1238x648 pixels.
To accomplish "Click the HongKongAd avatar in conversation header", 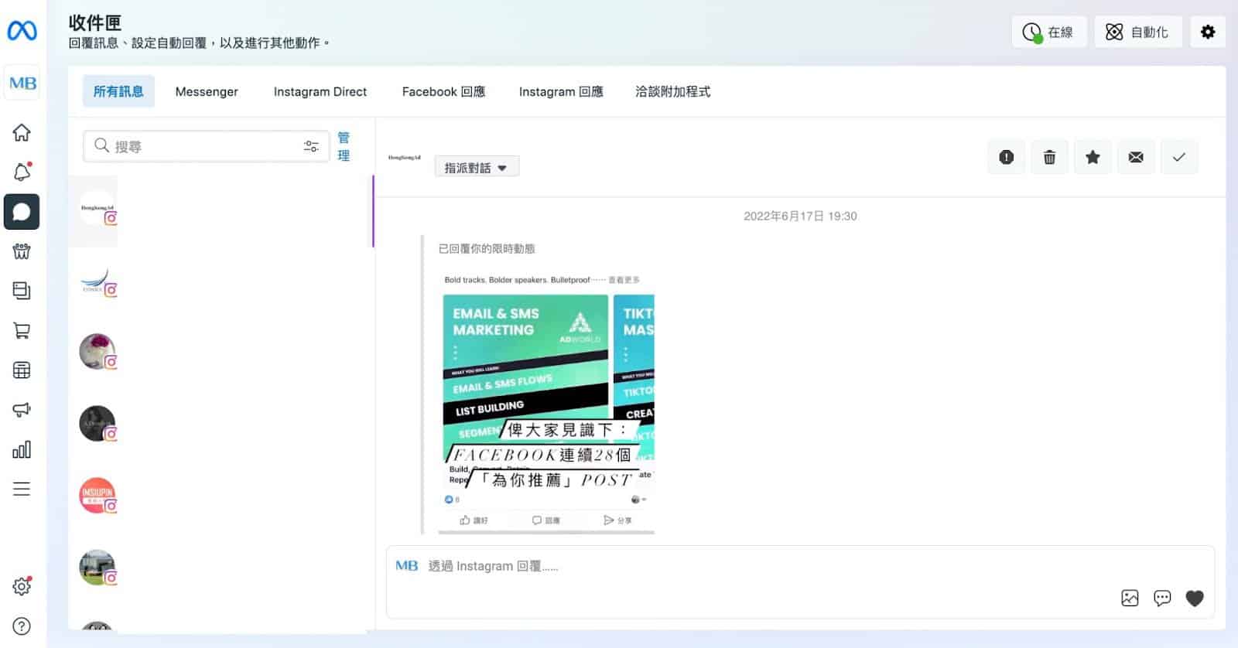I will (x=404, y=158).
